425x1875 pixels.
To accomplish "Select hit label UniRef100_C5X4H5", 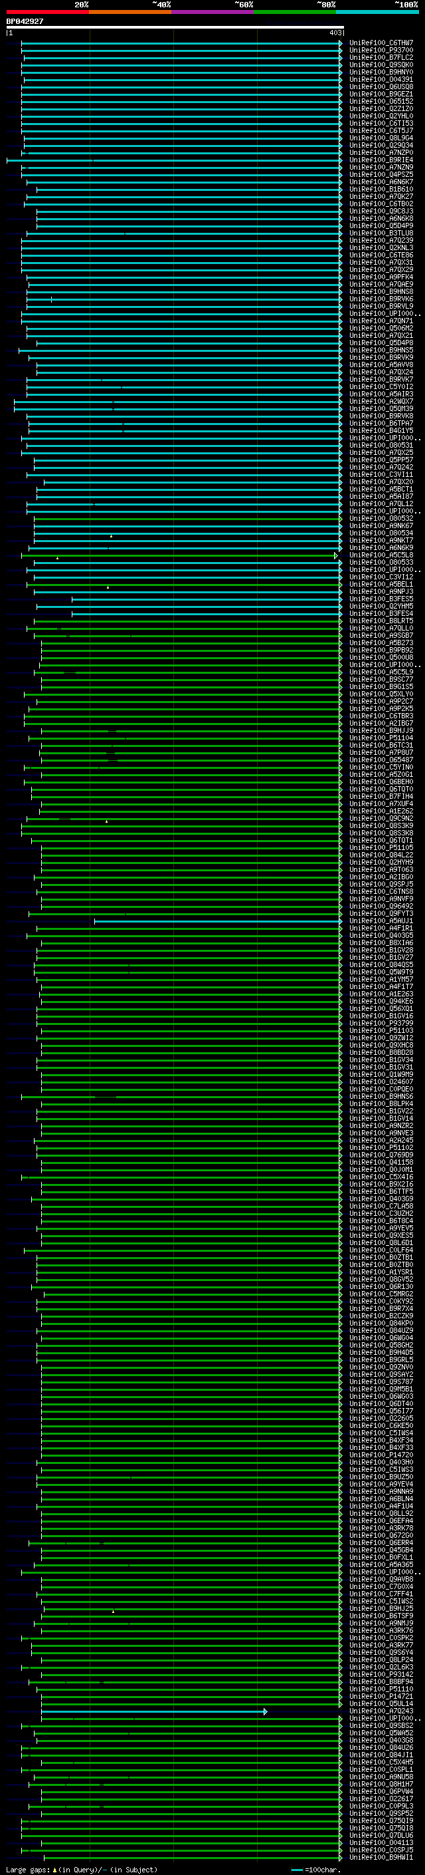I will point(381,1762).
